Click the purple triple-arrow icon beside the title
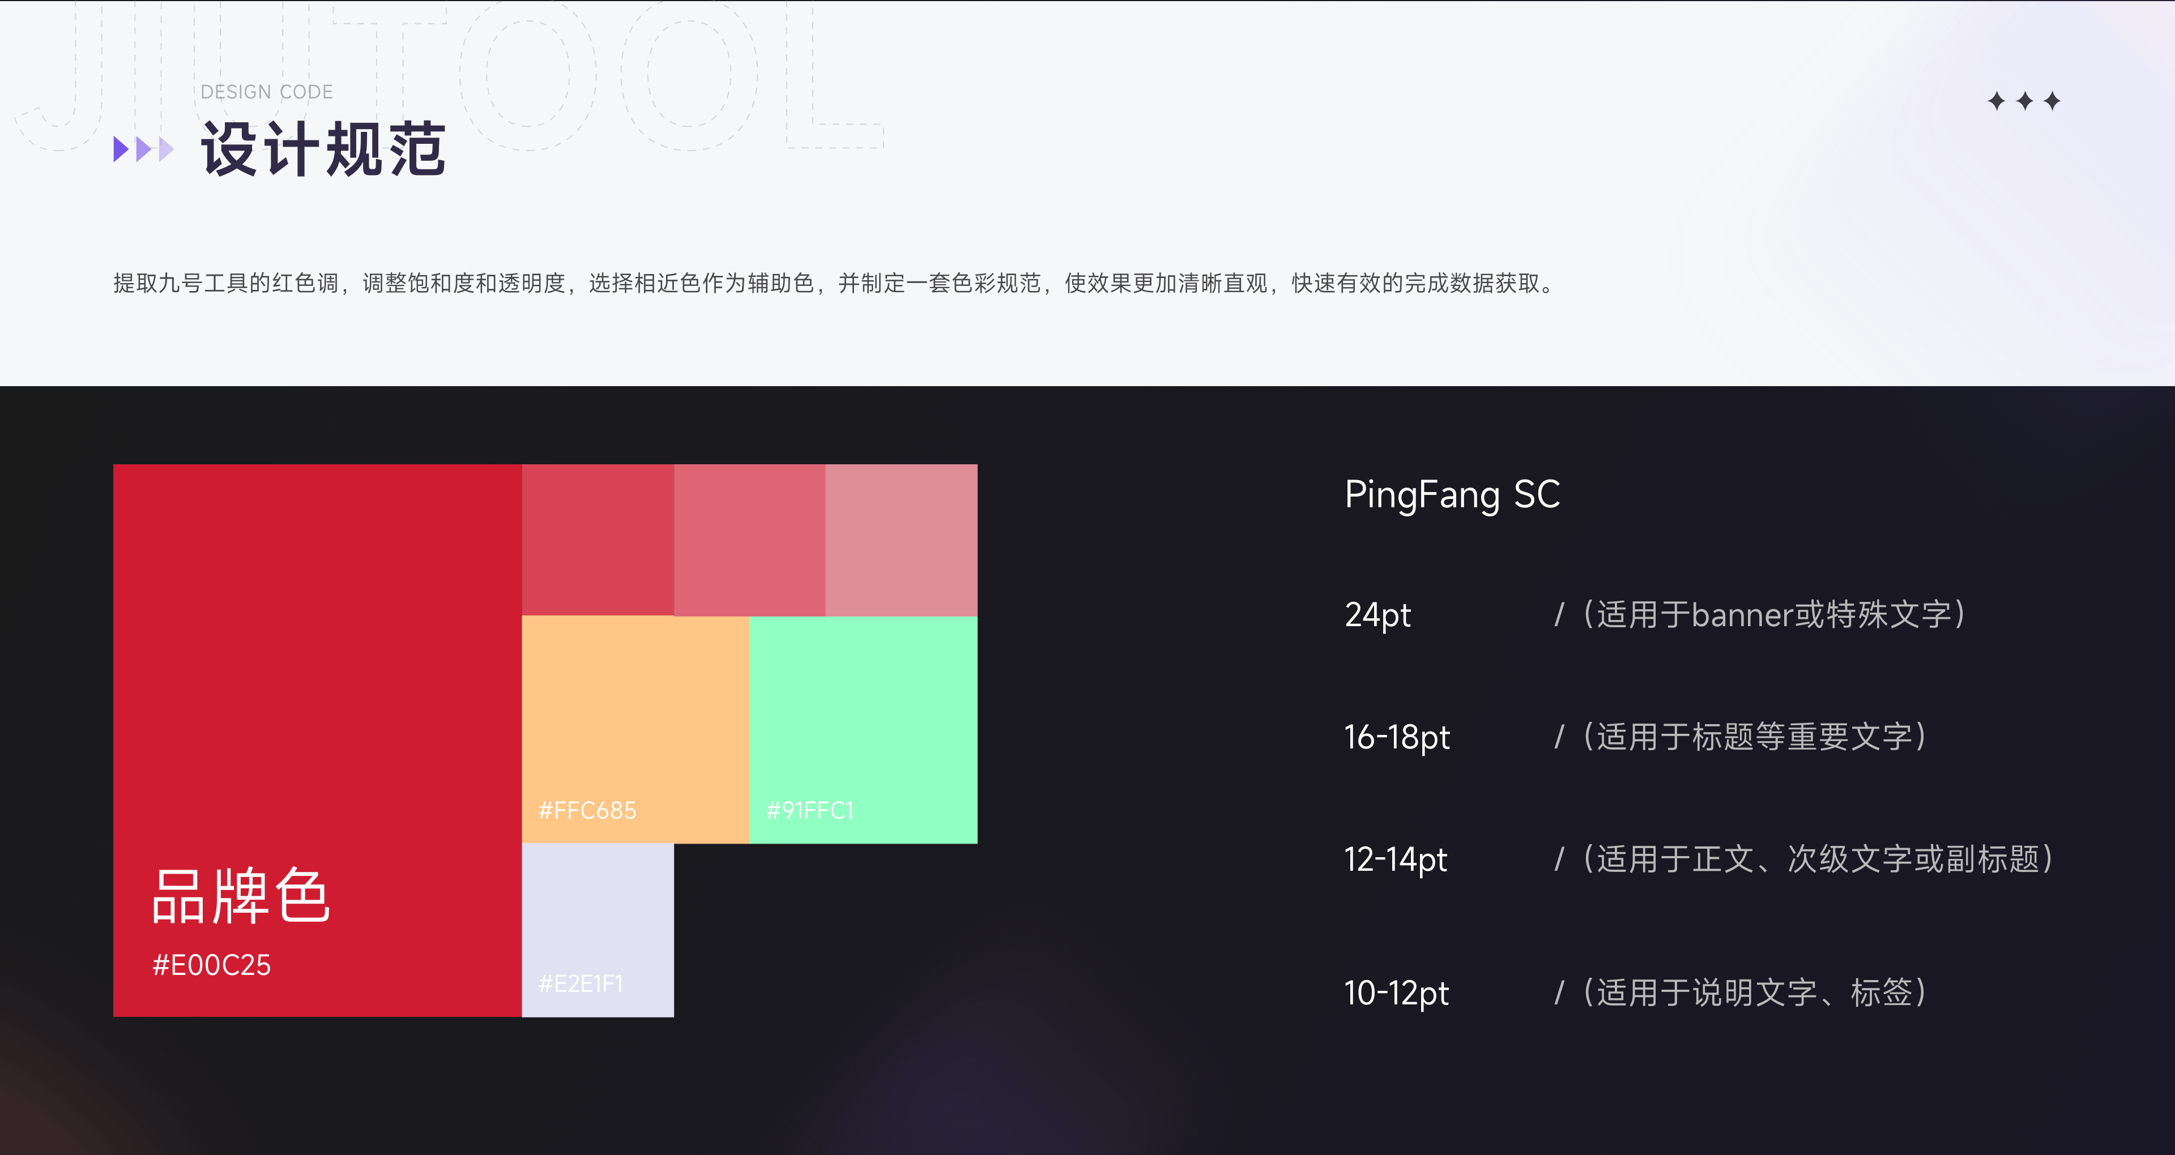 click(143, 149)
